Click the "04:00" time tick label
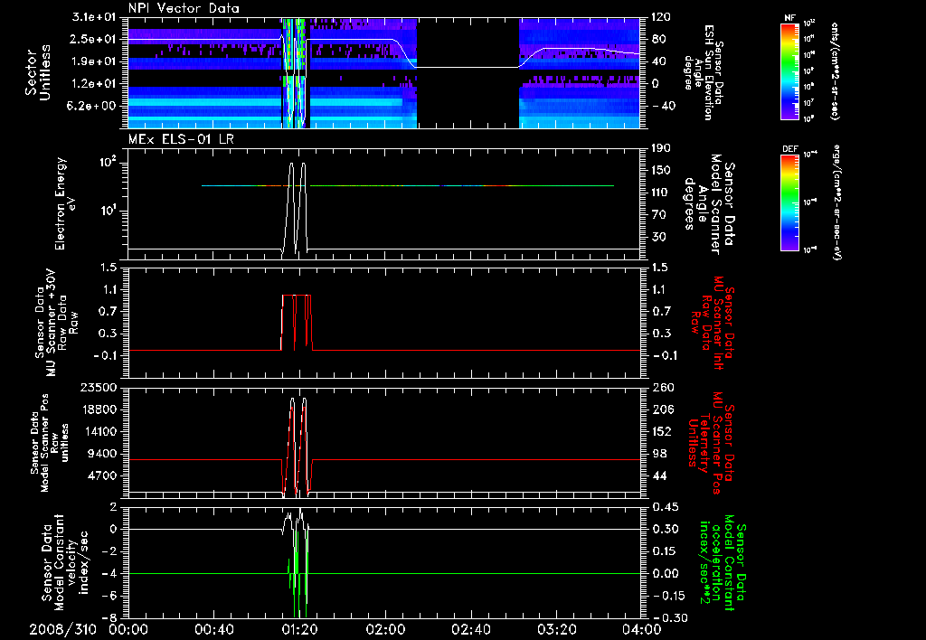The height and width of the screenshot is (640, 926). (641, 629)
